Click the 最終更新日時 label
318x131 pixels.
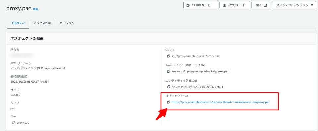pyautogui.click(x=19, y=76)
